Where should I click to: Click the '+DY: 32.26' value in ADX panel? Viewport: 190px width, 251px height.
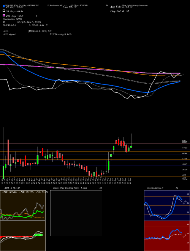coord(26,192)
